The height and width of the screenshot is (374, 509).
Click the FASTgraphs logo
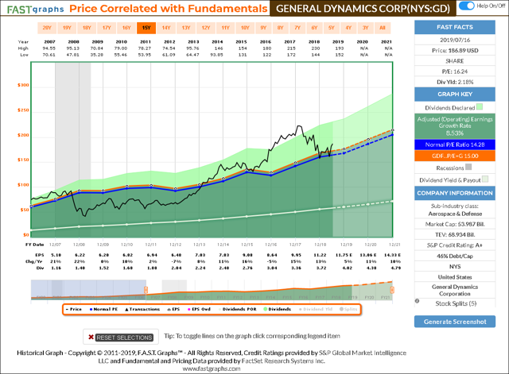35,10
